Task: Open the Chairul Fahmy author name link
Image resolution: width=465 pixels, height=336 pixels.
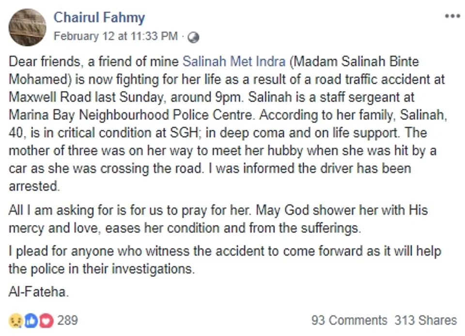Action: point(99,18)
